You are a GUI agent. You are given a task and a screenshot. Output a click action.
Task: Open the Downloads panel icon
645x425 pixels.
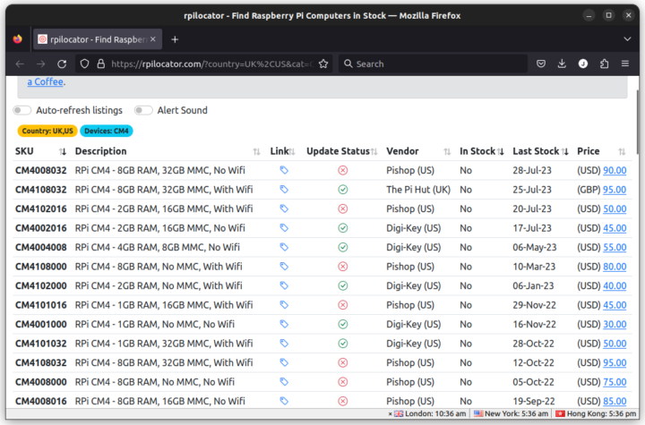tap(562, 64)
